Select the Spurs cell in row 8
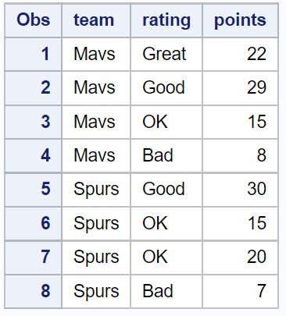Screen dimensions: 286x316 coord(96,291)
